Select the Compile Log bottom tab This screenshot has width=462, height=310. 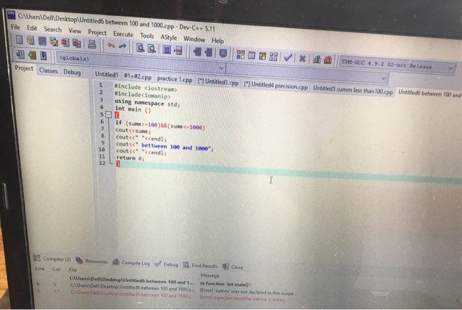click(x=131, y=263)
